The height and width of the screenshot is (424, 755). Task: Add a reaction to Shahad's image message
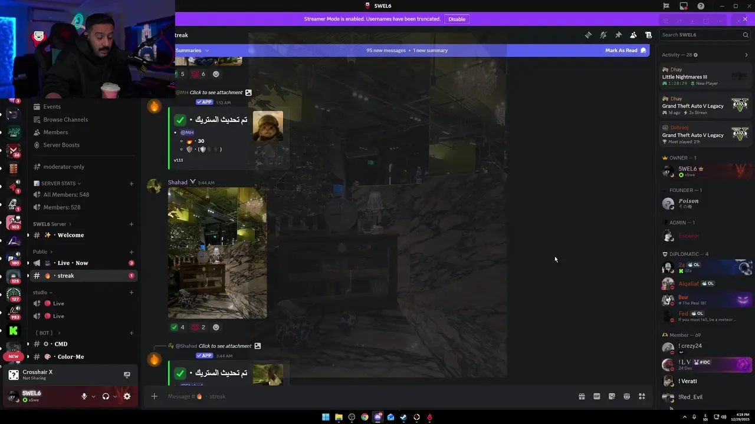[216, 327]
